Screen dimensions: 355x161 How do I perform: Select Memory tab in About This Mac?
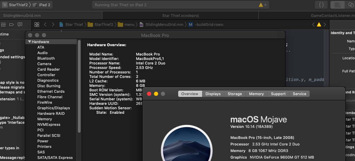click(256, 94)
